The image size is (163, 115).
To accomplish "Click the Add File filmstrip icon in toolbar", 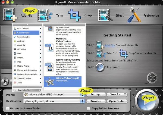I will 10,15.
